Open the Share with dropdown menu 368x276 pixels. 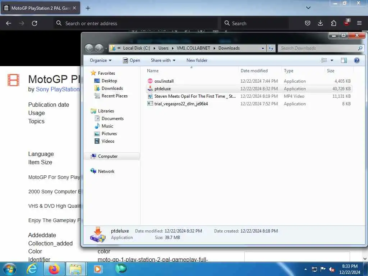tap(163, 60)
